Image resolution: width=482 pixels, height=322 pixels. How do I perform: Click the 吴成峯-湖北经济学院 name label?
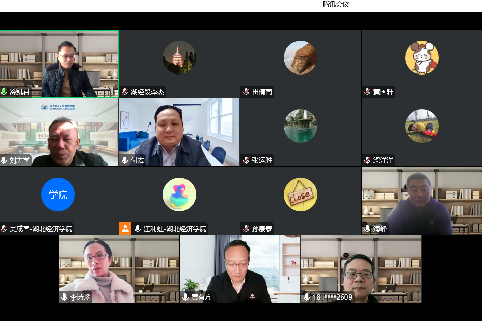click(x=41, y=229)
